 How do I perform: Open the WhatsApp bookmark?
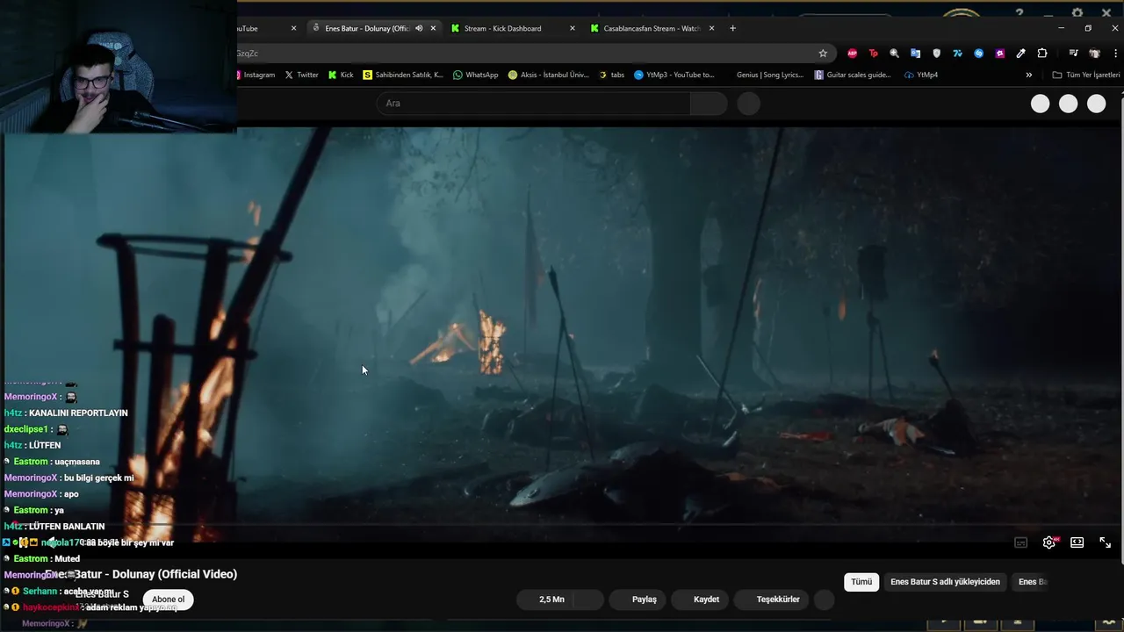pos(475,75)
